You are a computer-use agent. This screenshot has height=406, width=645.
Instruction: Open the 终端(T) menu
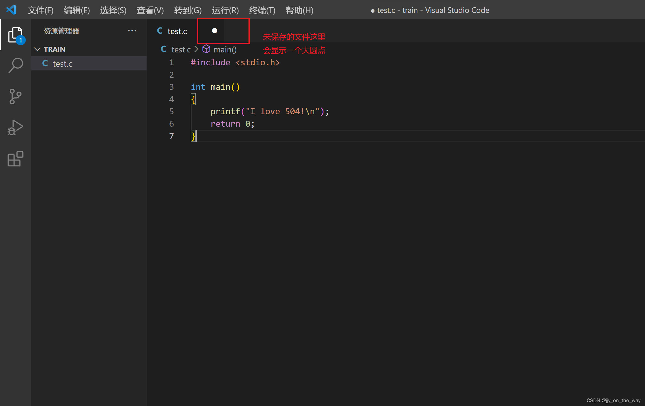coord(262,10)
